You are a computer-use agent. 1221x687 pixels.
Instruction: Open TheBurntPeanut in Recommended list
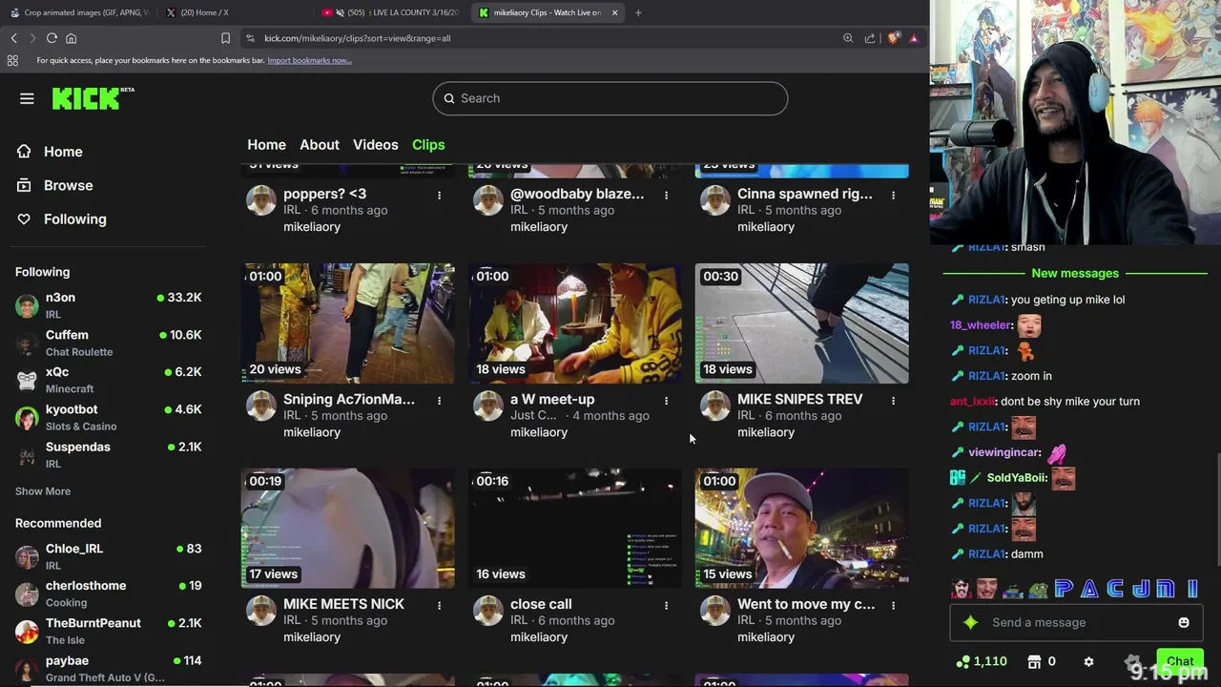pyautogui.click(x=109, y=631)
